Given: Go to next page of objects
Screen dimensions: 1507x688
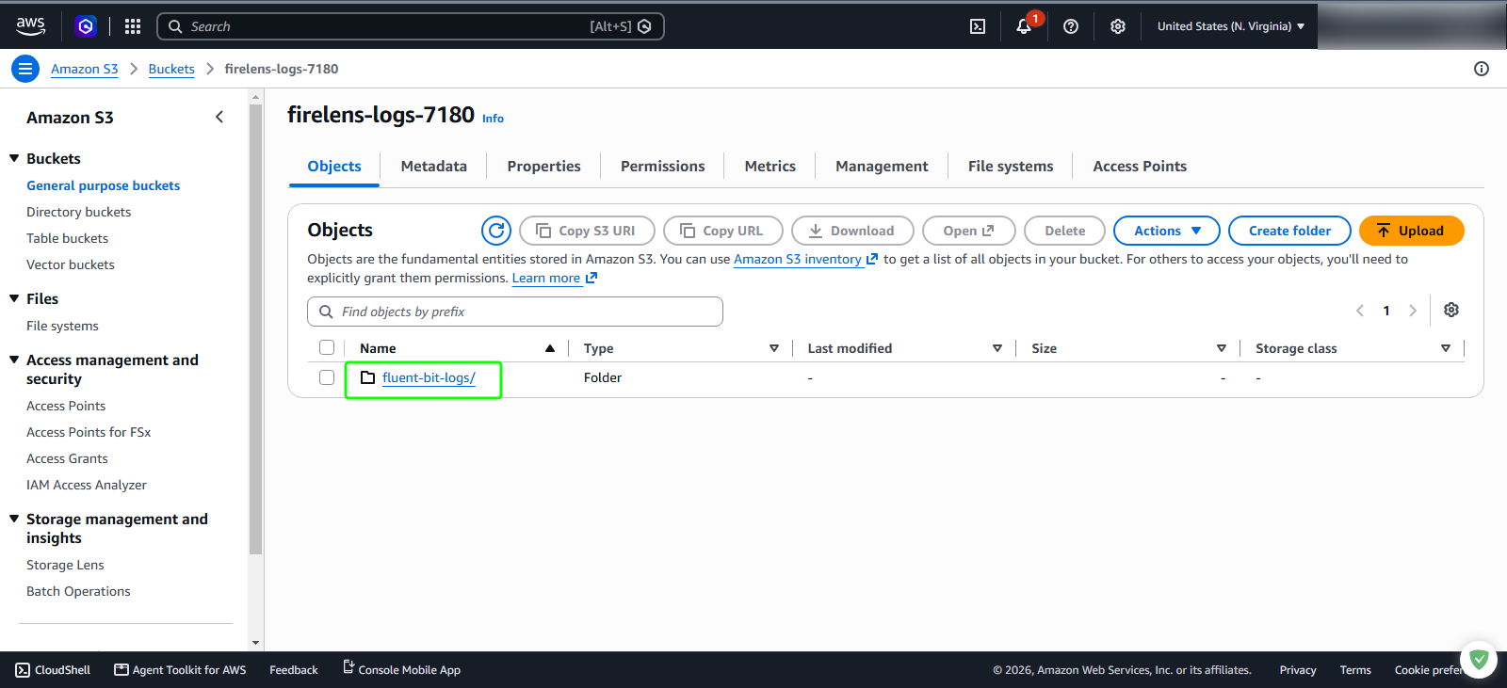Looking at the screenshot, I should pyautogui.click(x=1413, y=311).
